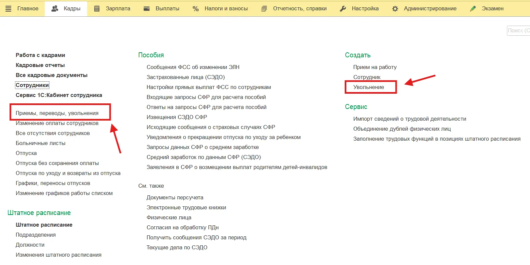Click the gear icon for Администрирование
530x265 pixels.
tap(395, 9)
